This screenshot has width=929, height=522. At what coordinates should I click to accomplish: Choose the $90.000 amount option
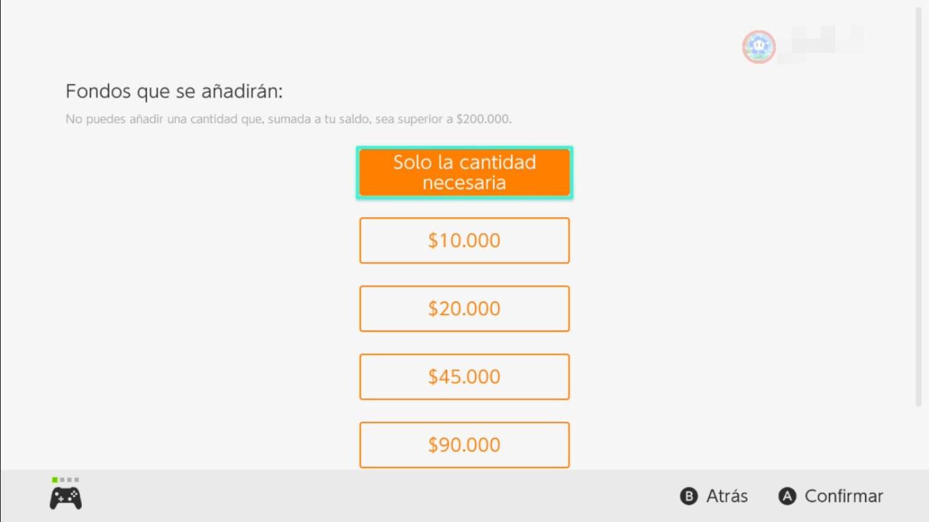click(464, 445)
